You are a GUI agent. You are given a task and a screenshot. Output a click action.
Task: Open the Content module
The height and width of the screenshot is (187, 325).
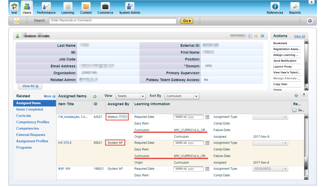click(x=86, y=8)
